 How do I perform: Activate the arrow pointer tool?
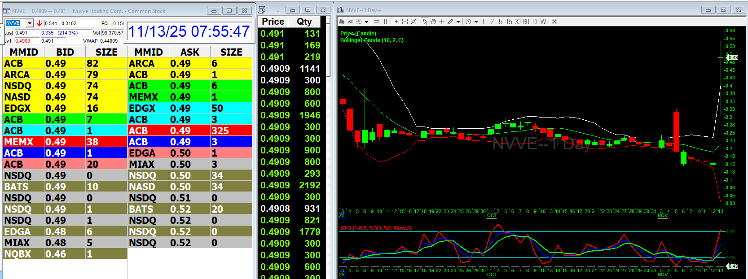(425, 22)
